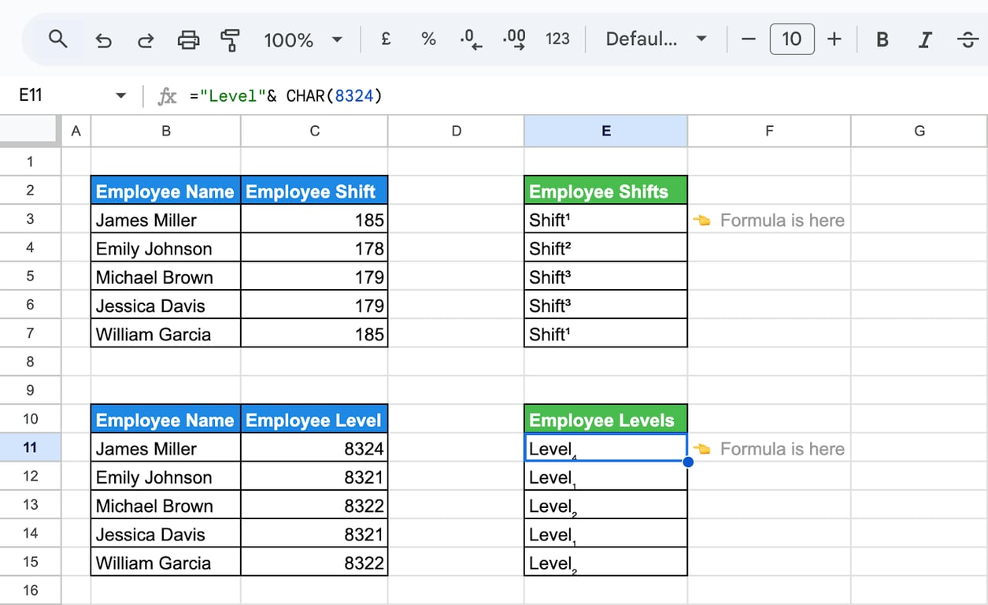Select the cell with value 178
The image size is (988, 605).
point(314,247)
